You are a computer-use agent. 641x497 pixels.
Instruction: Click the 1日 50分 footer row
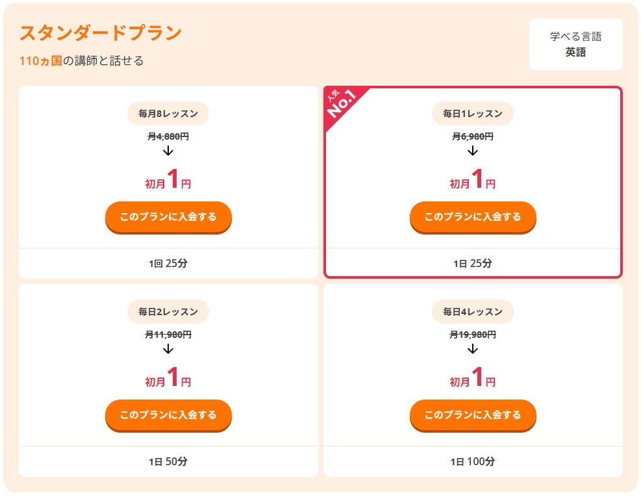(168, 462)
